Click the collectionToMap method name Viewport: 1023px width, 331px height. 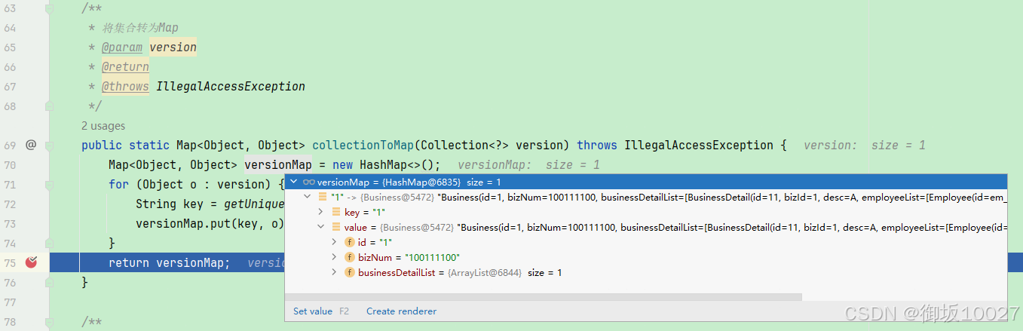[x=363, y=145]
